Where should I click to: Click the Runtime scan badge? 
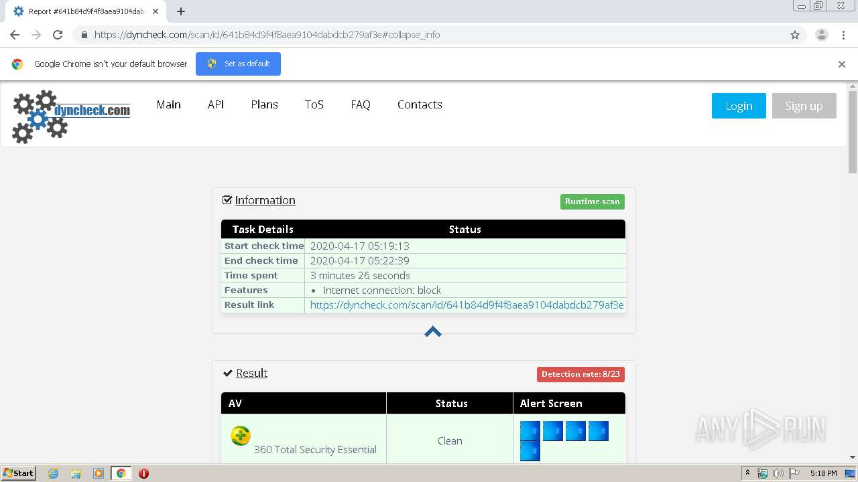[593, 202]
